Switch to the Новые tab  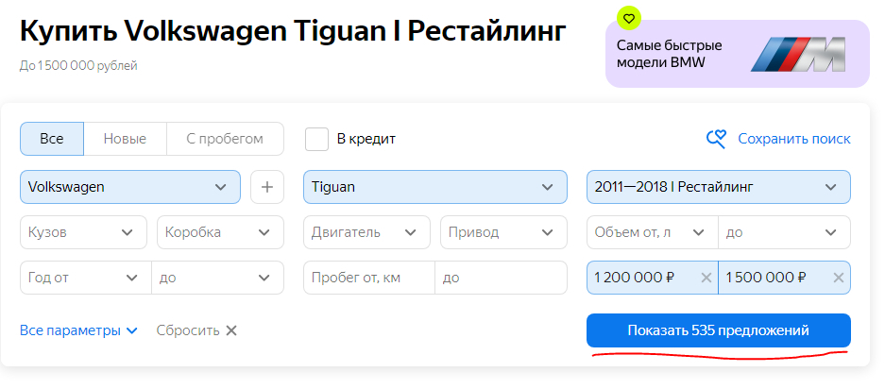tap(125, 139)
